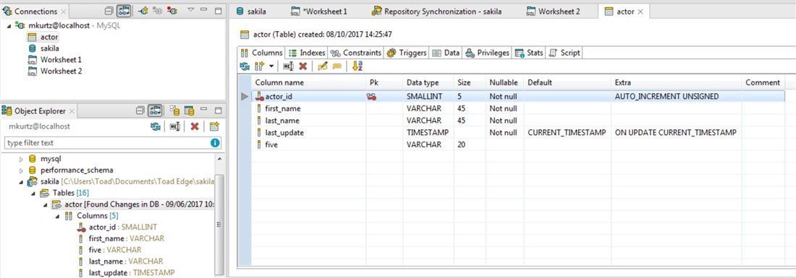796x278 pixels.
Task: Click rename icon in Object Explorer toolbar
Action: pyautogui.click(x=174, y=126)
